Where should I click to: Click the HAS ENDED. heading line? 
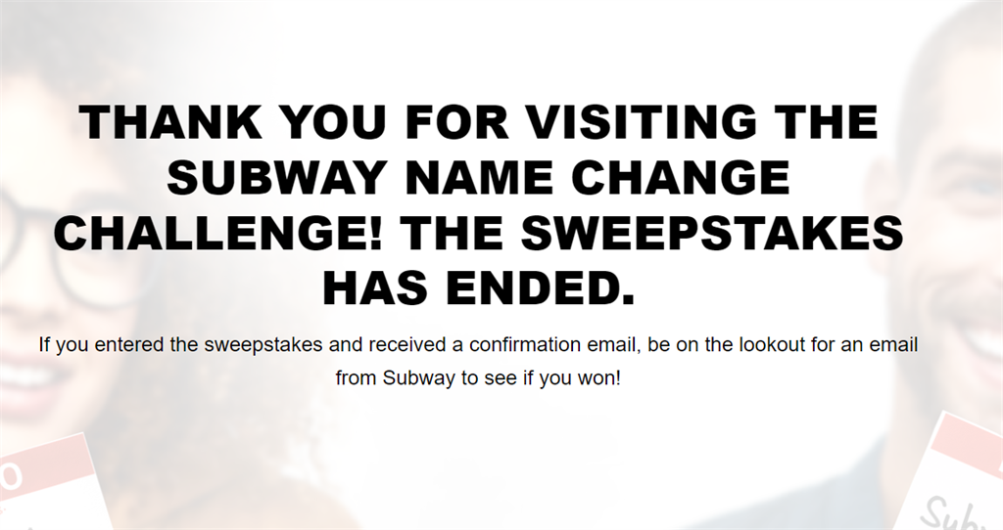pyautogui.click(x=478, y=288)
